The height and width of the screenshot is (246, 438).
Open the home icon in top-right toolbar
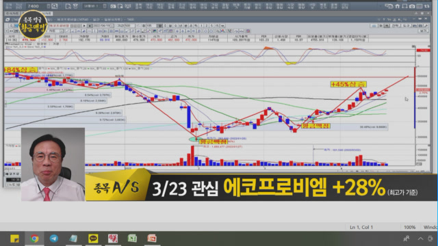(x=397, y=6)
